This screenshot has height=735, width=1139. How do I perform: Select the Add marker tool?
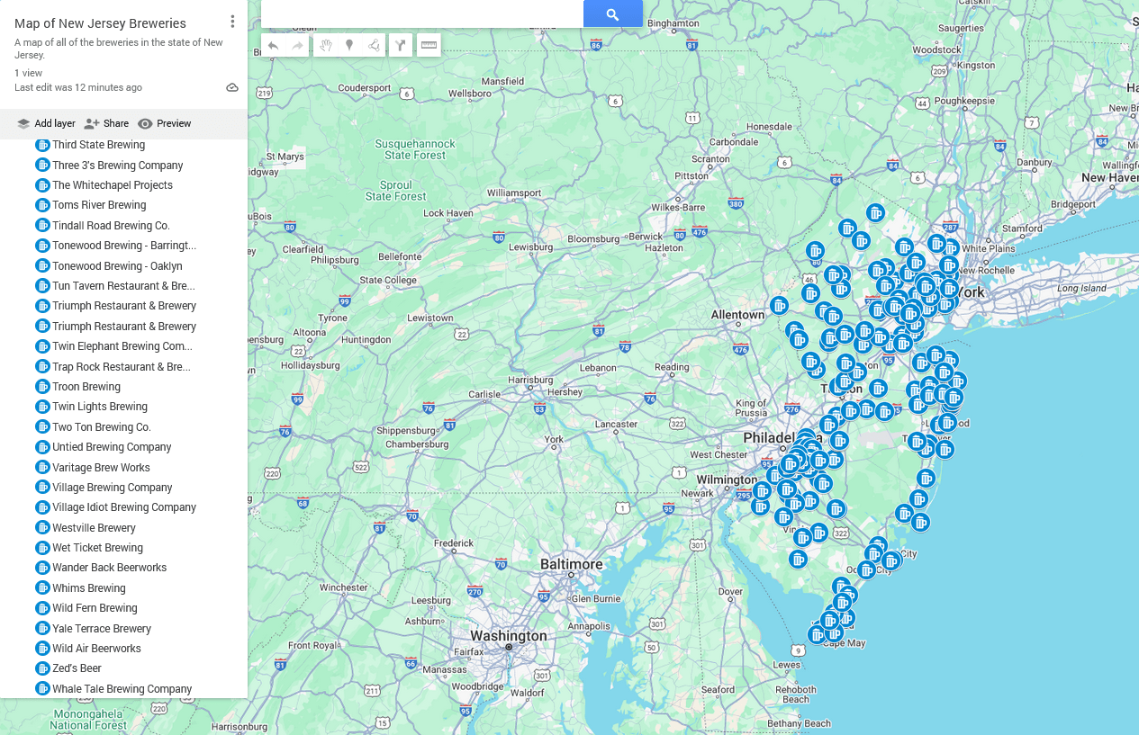click(x=349, y=45)
